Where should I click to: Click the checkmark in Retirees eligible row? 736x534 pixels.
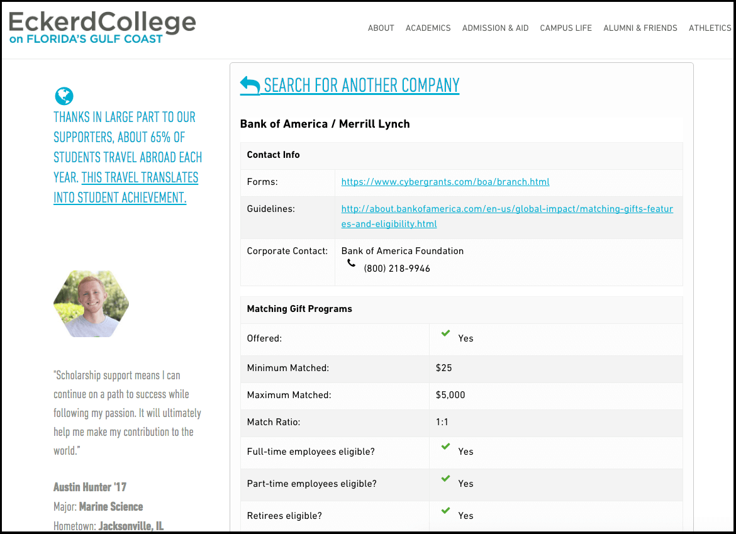point(445,510)
